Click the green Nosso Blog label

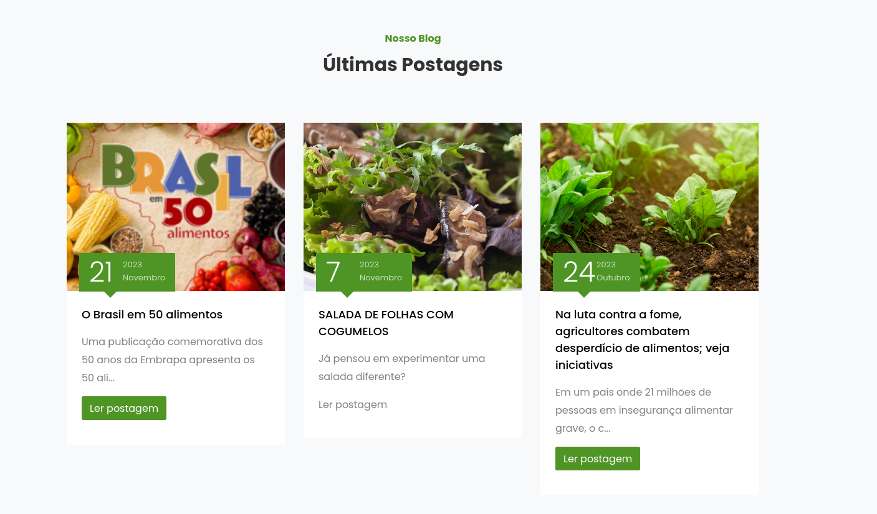(413, 39)
